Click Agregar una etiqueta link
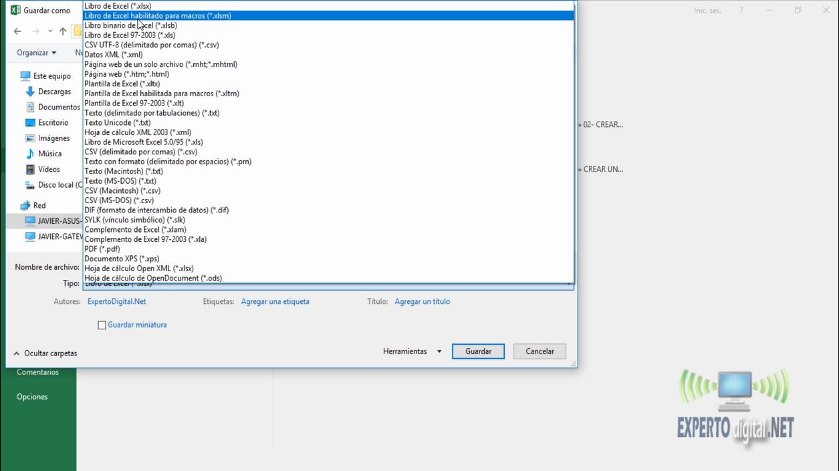839x471 pixels. [x=275, y=302]
